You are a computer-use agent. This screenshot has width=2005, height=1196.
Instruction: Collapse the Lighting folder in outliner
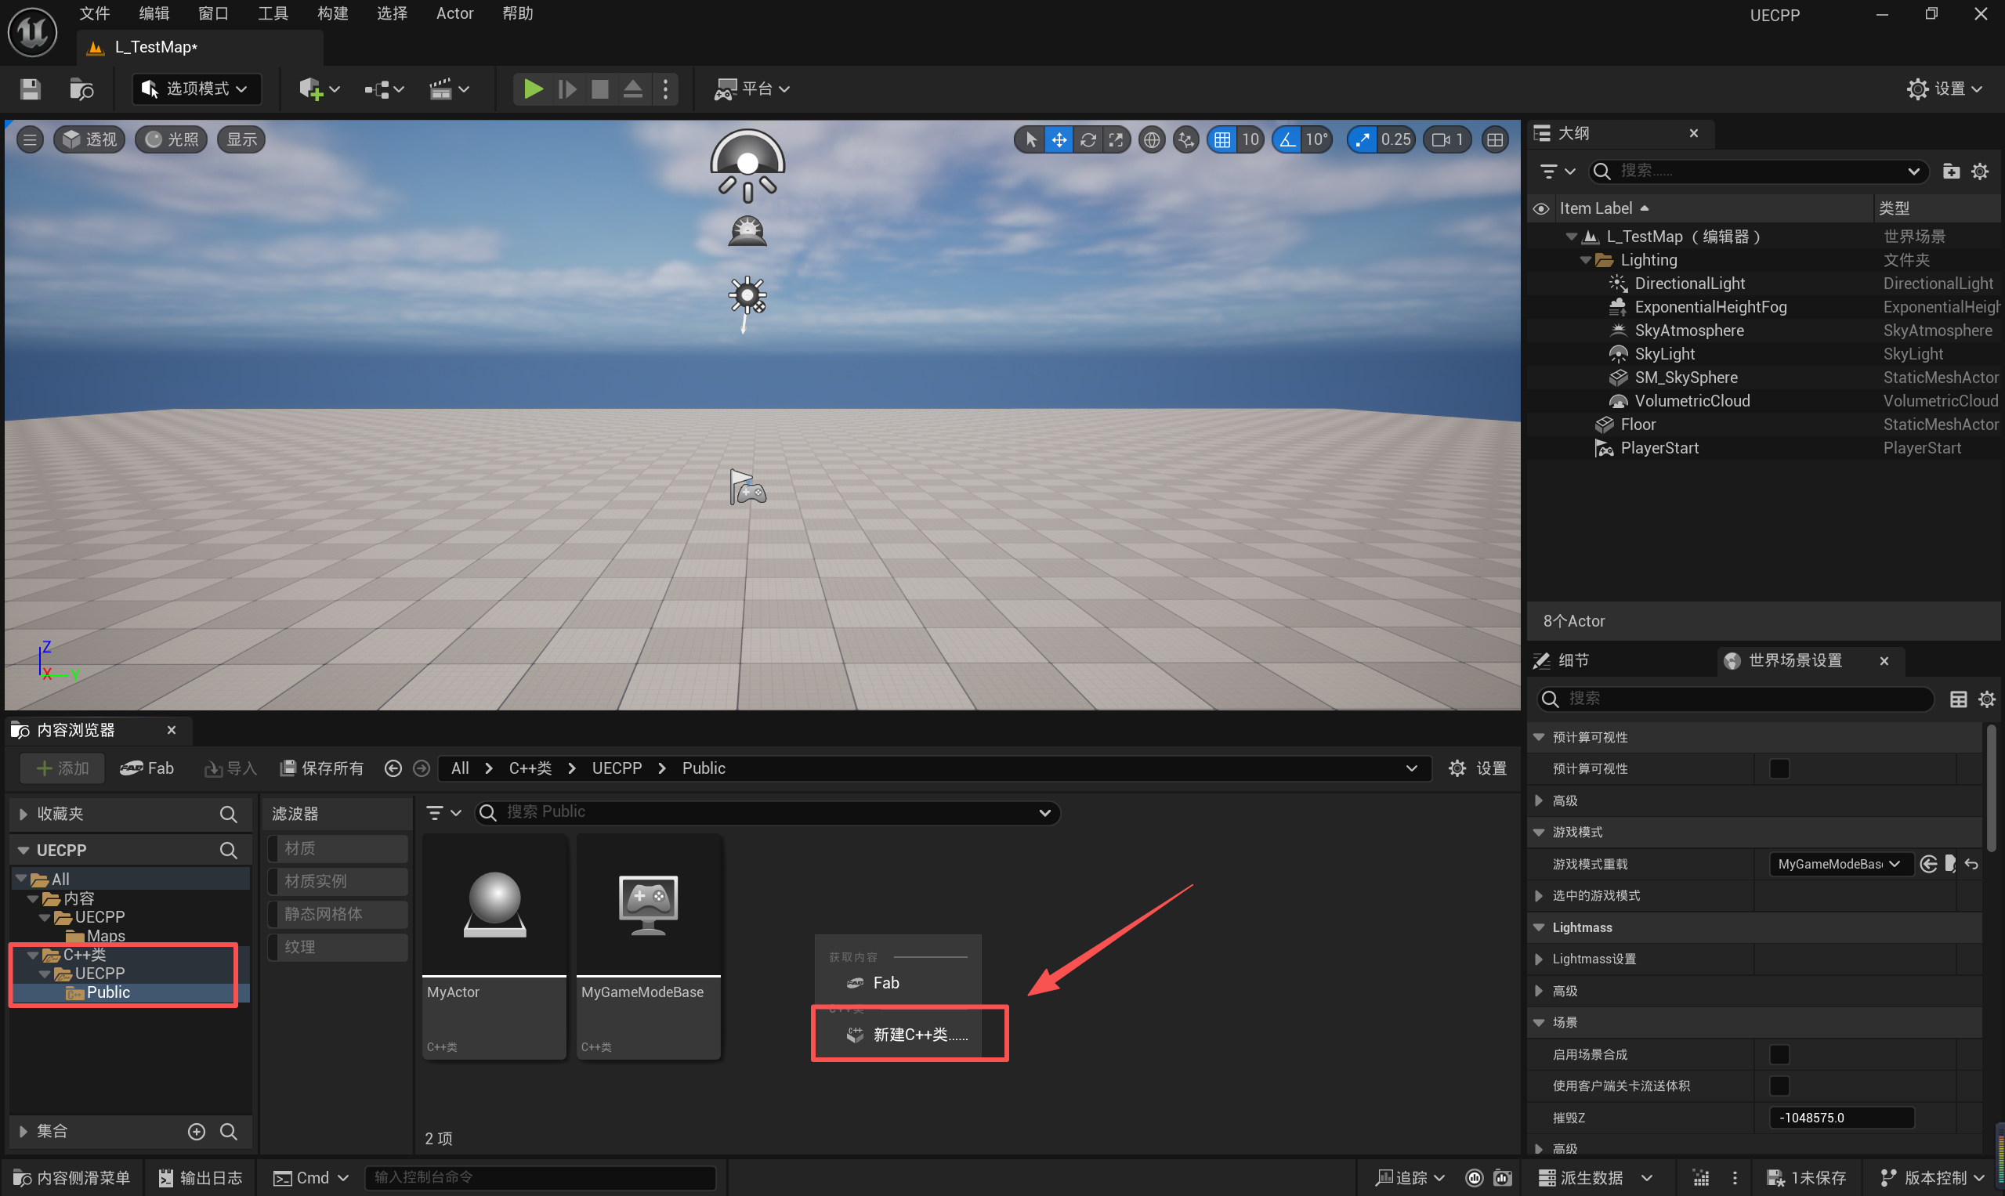click(1586, 260)
